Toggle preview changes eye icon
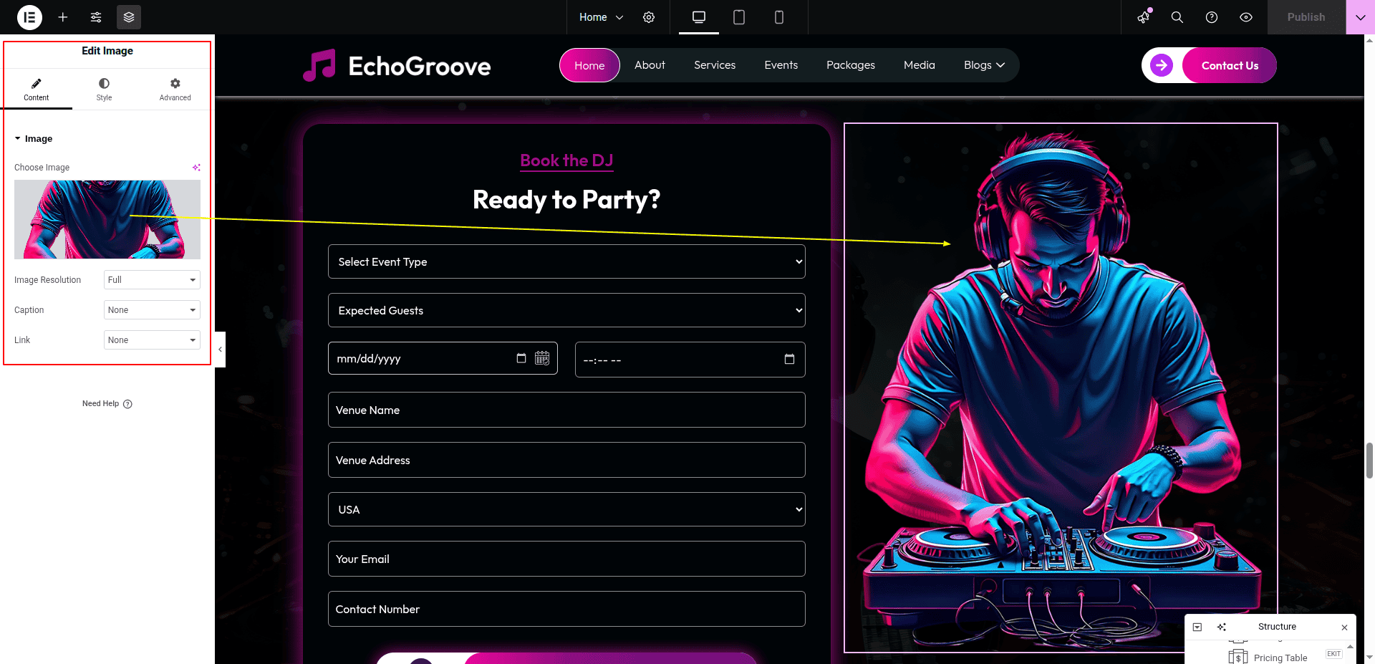This screenshot has height=664, width=1375. 1246,17
